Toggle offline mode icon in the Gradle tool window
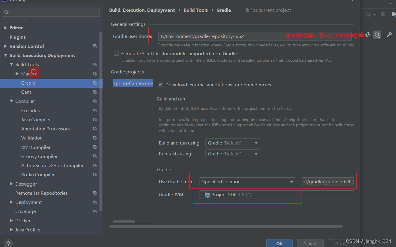Screen dimensions: 396x247 [x=367, y=35]
